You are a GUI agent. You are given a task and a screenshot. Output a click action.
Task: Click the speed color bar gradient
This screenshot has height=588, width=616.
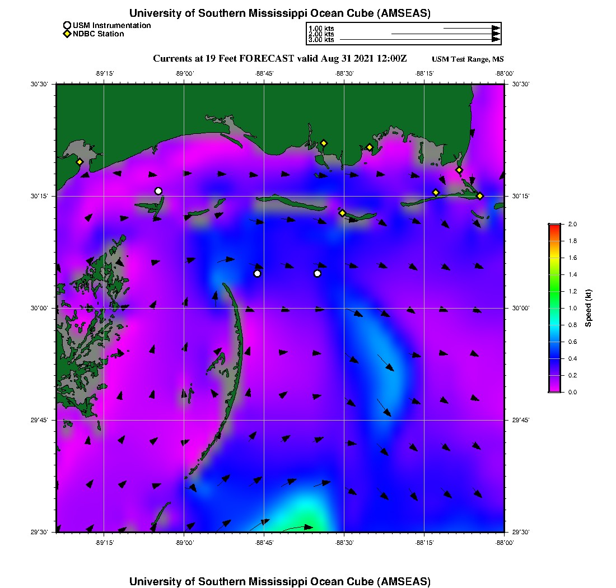pyautogui.click(x=555, y=308)
